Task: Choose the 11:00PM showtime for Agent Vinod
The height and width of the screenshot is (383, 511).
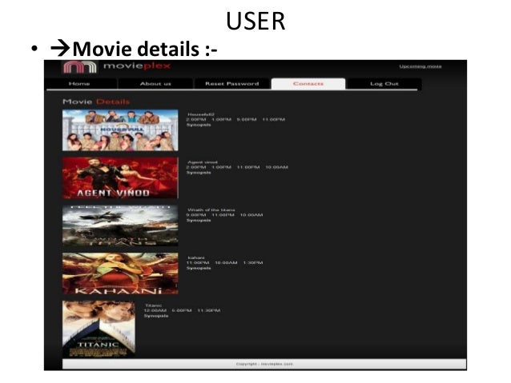Action: (x=248, y=167)
